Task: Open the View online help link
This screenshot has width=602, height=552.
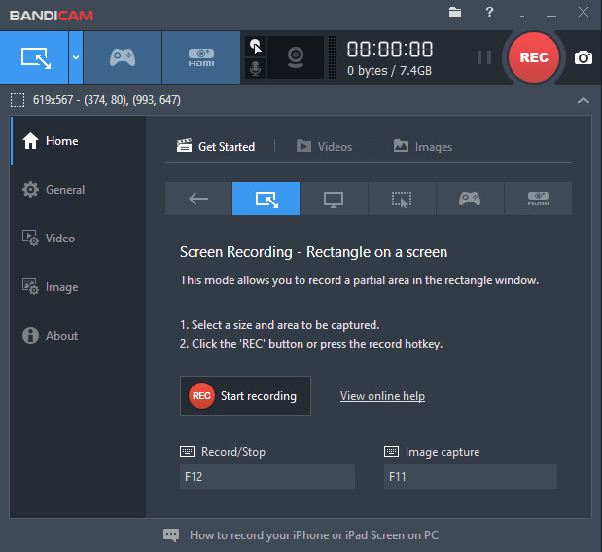Action: (382, 396)
